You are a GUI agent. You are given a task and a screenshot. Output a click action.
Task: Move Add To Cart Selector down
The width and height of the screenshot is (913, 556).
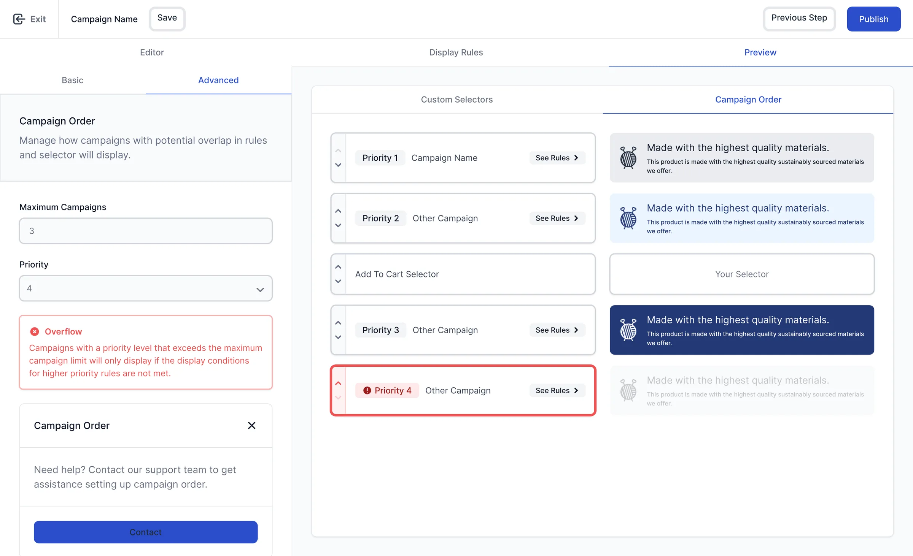(x=338, y=281)
